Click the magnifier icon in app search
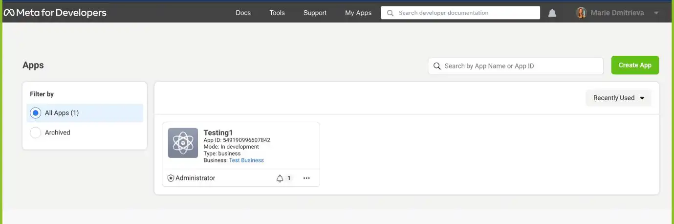Screen dimensions: 674x224 [x=437, y=66]
